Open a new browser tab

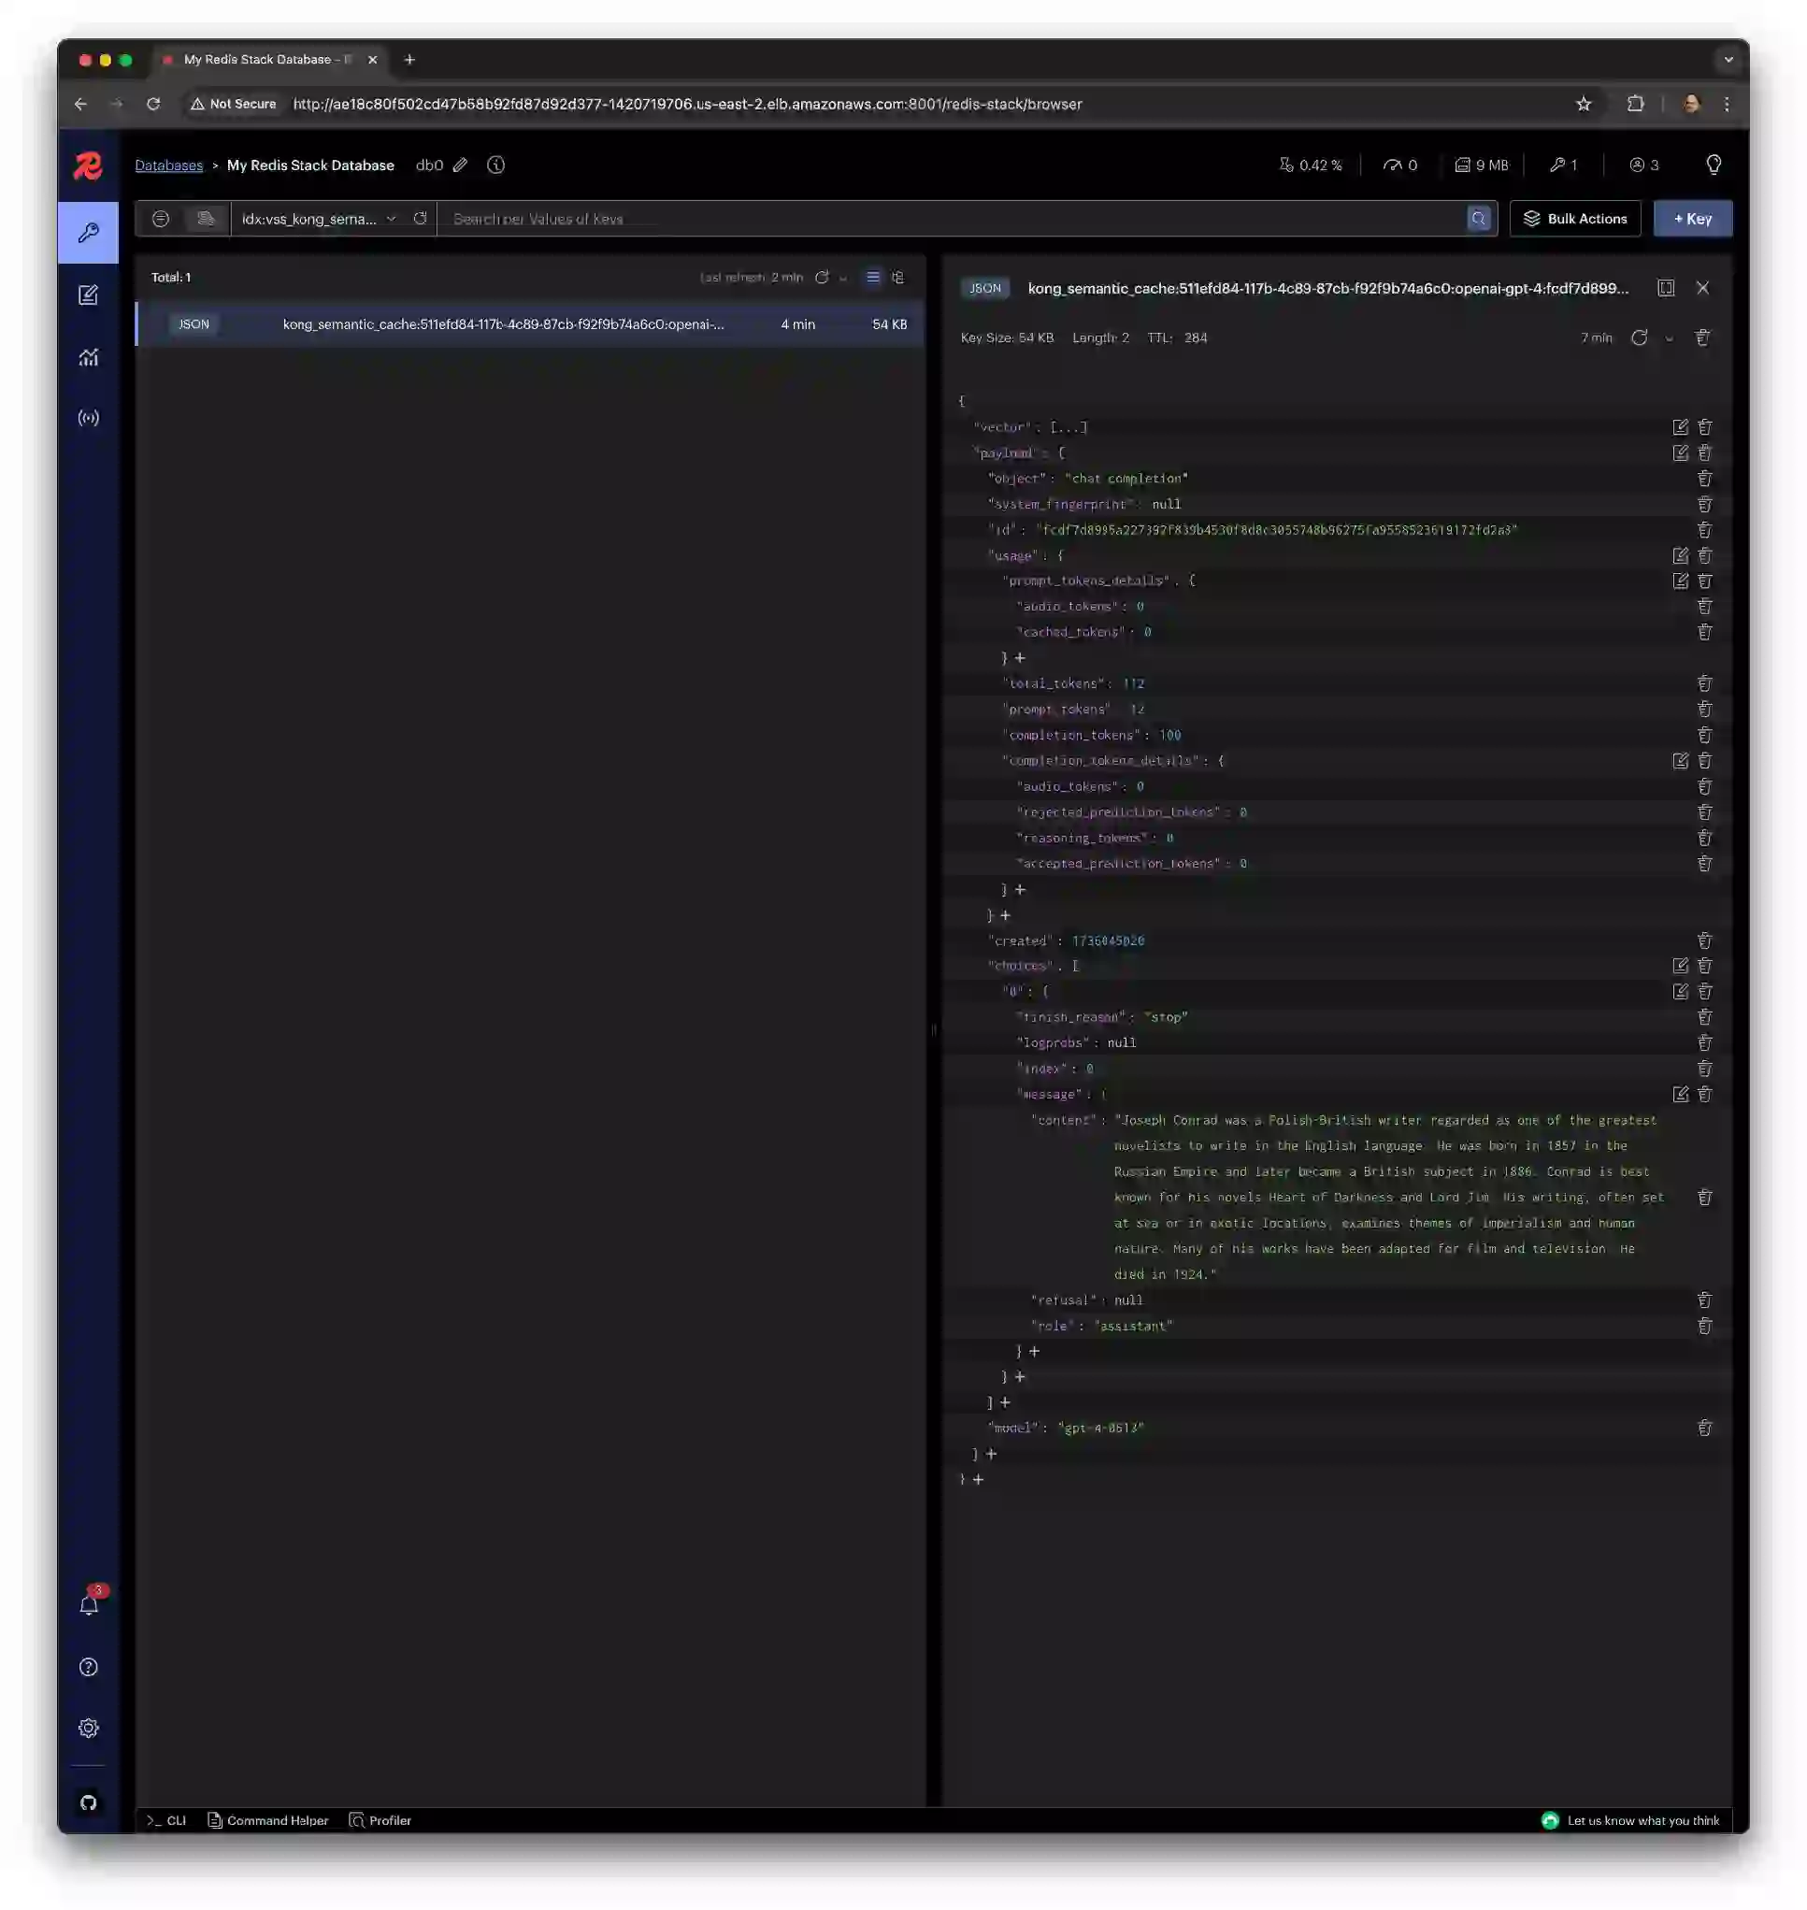click(x=409, y=60)
